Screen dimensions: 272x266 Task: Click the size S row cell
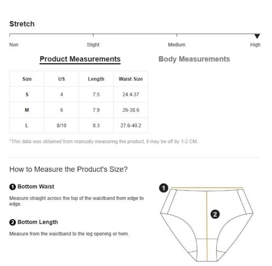pyautogui.click(x=27, y=94)
